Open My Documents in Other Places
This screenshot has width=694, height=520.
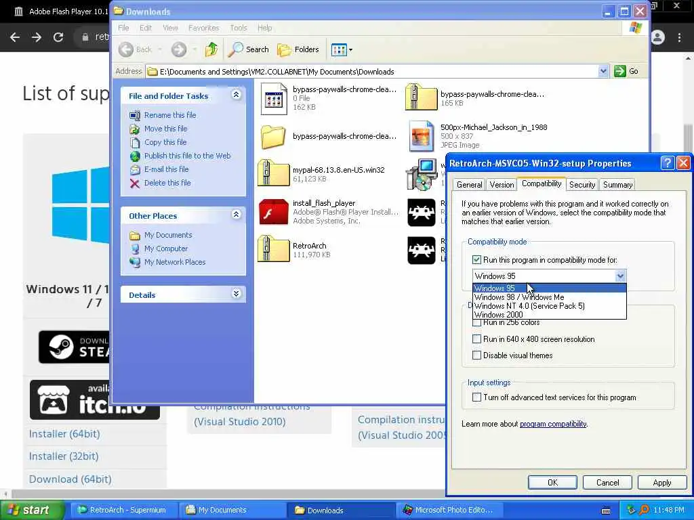[168, 235]
